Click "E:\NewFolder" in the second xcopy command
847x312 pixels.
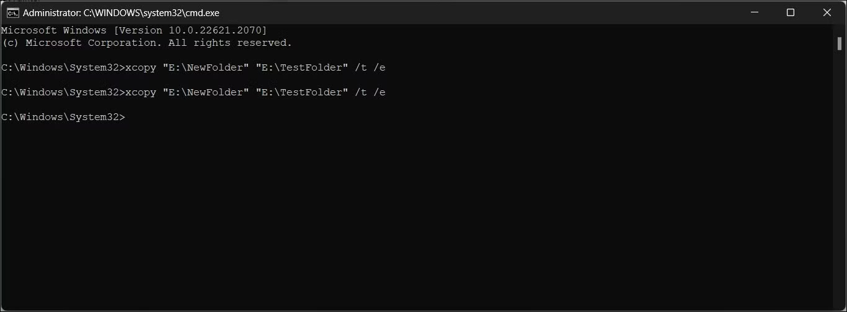(x=202, y=92)
